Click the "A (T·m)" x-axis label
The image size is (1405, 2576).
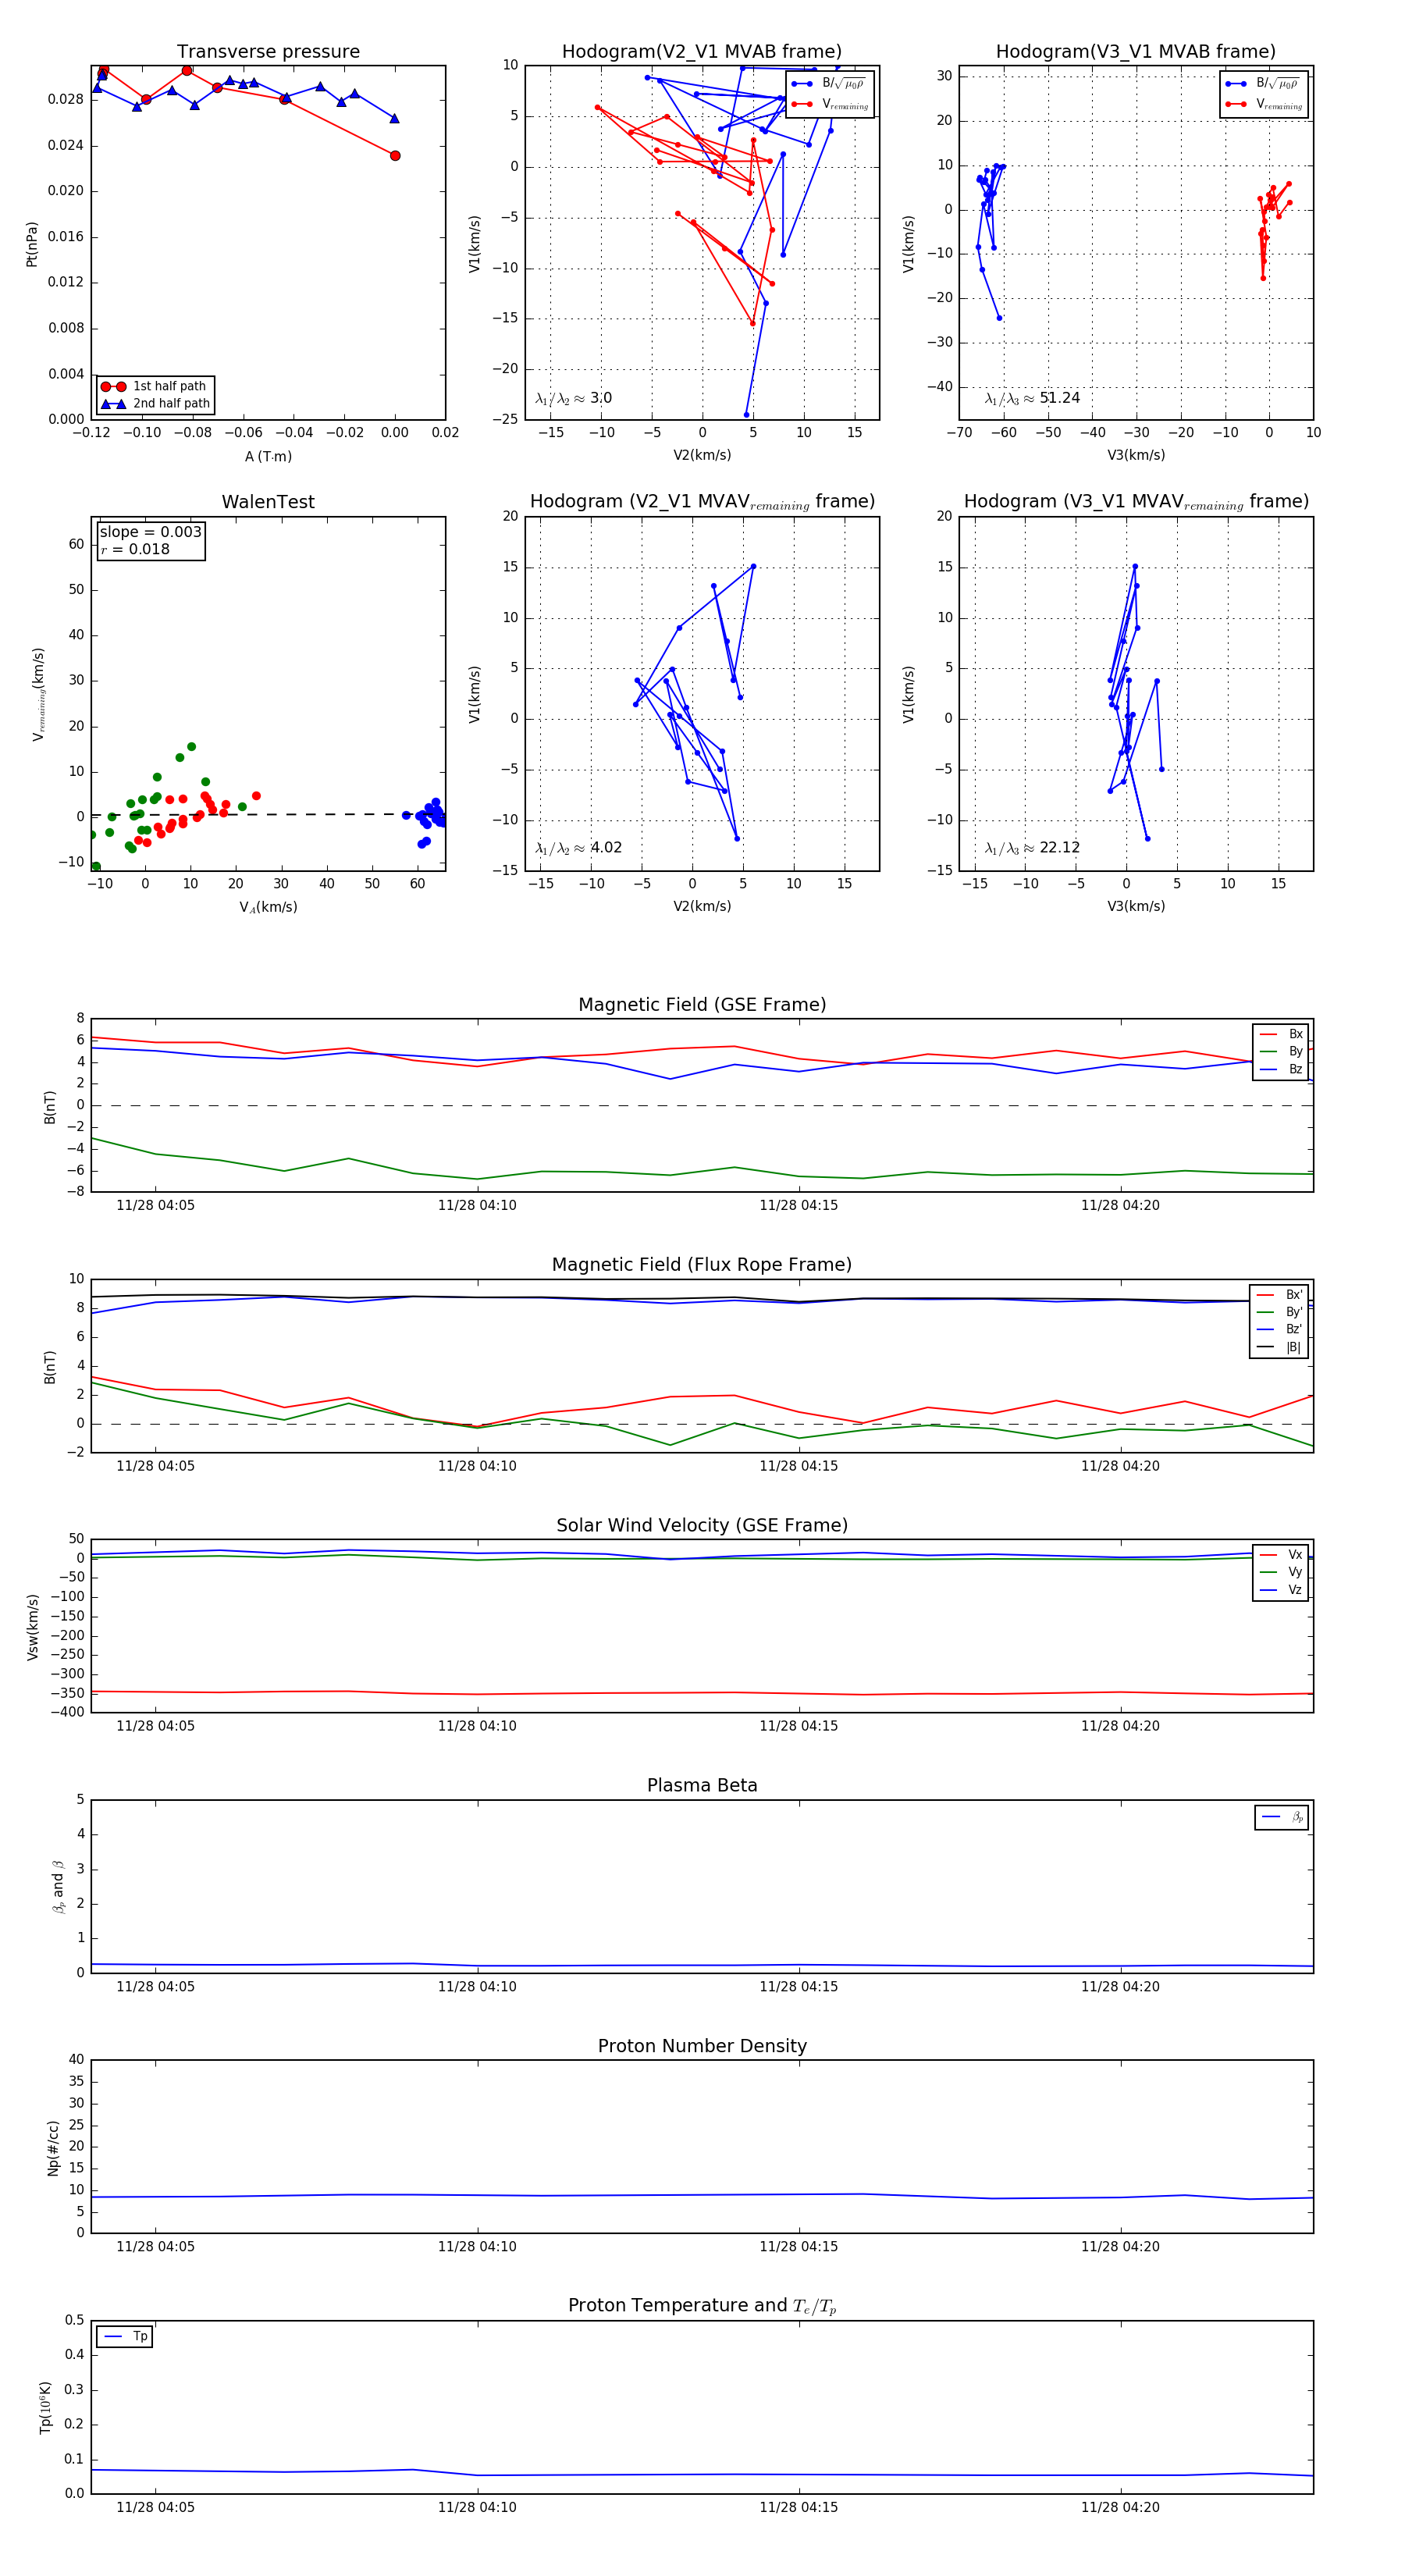point(268,457)
